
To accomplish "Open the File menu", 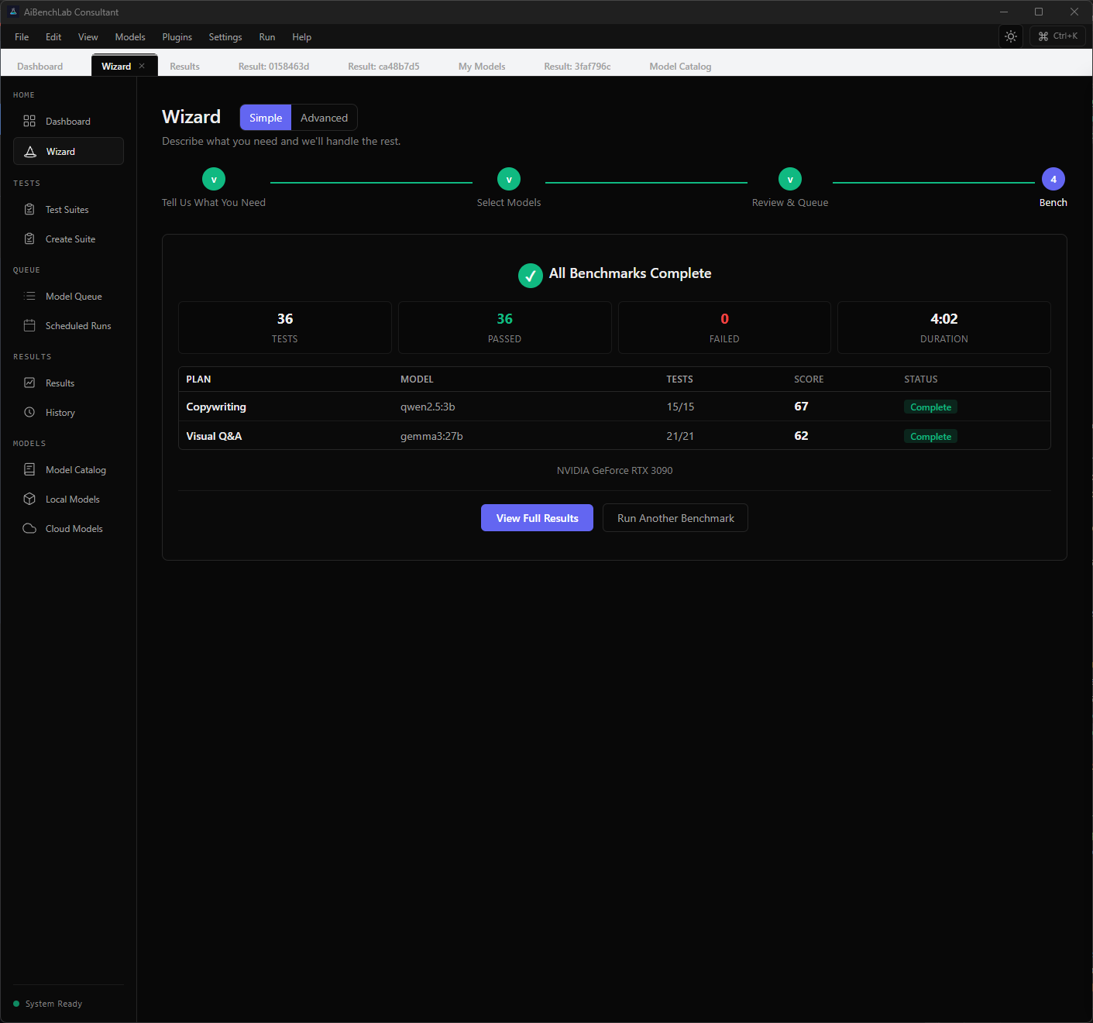I will (x=22, y=37).
